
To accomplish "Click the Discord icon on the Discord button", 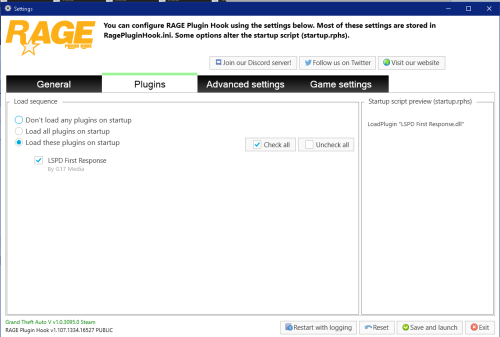I will point(218,62).
